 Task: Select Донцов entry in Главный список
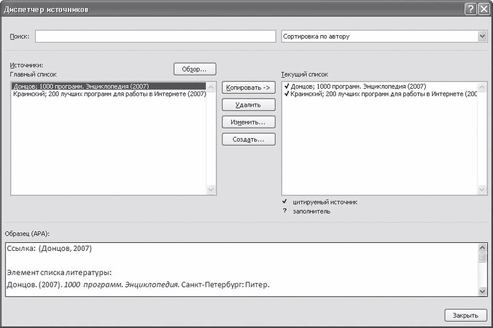(x=80, y=86)
